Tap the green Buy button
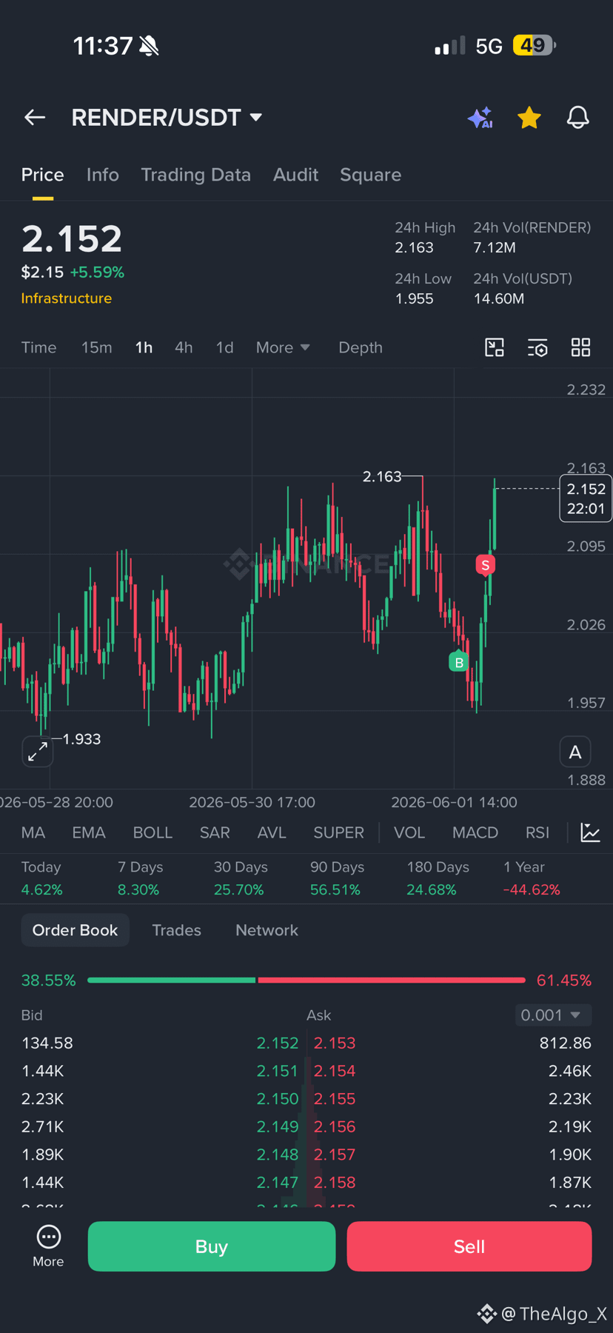Image resolution: width=613 pixels, height=1333 pixels. (x=212, y=1246)
